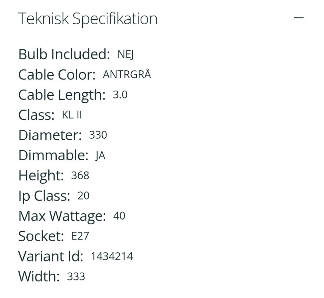
Task: Click the KL II class value
Action: (x=72, y=115)
